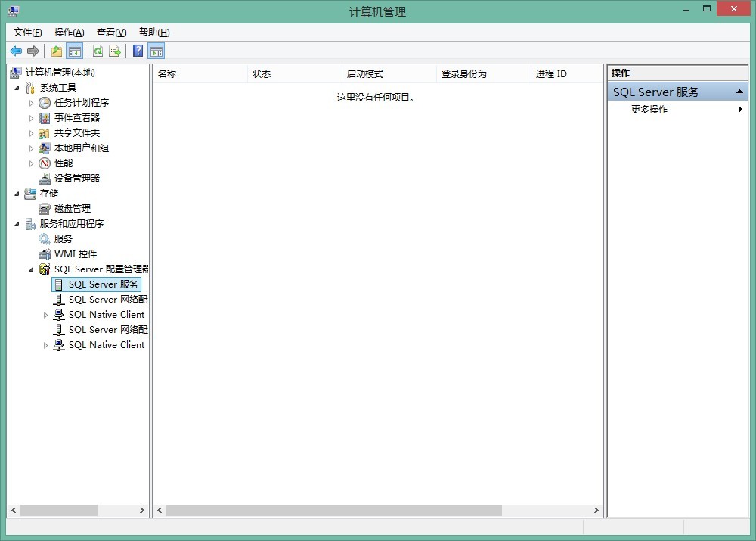Screen dimensions: 756x541
Task: Open the 操作(A) menu
Action: click(x=70, y=33)
